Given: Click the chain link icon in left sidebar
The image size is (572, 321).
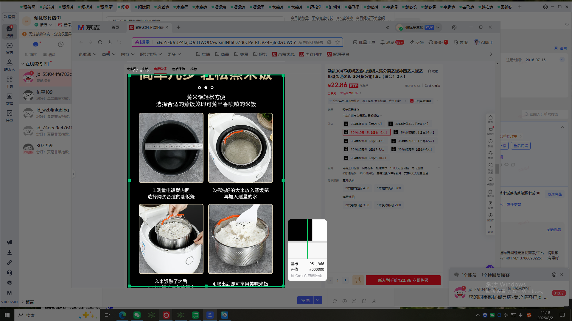Looking at the screenshot, I should [x=10, y=262].
